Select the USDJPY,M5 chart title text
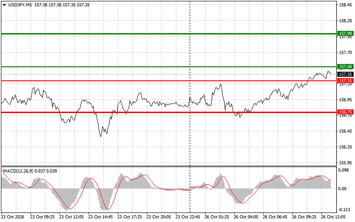This screenshot has height=222, width=355. click(20, 5)
